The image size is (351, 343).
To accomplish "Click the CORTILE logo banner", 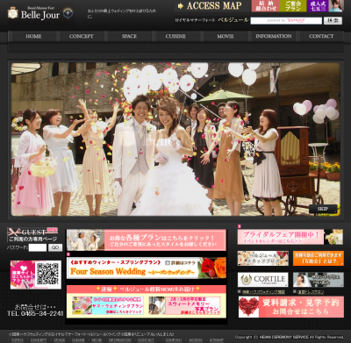I will pyautogui.click(x=263, y=280).
